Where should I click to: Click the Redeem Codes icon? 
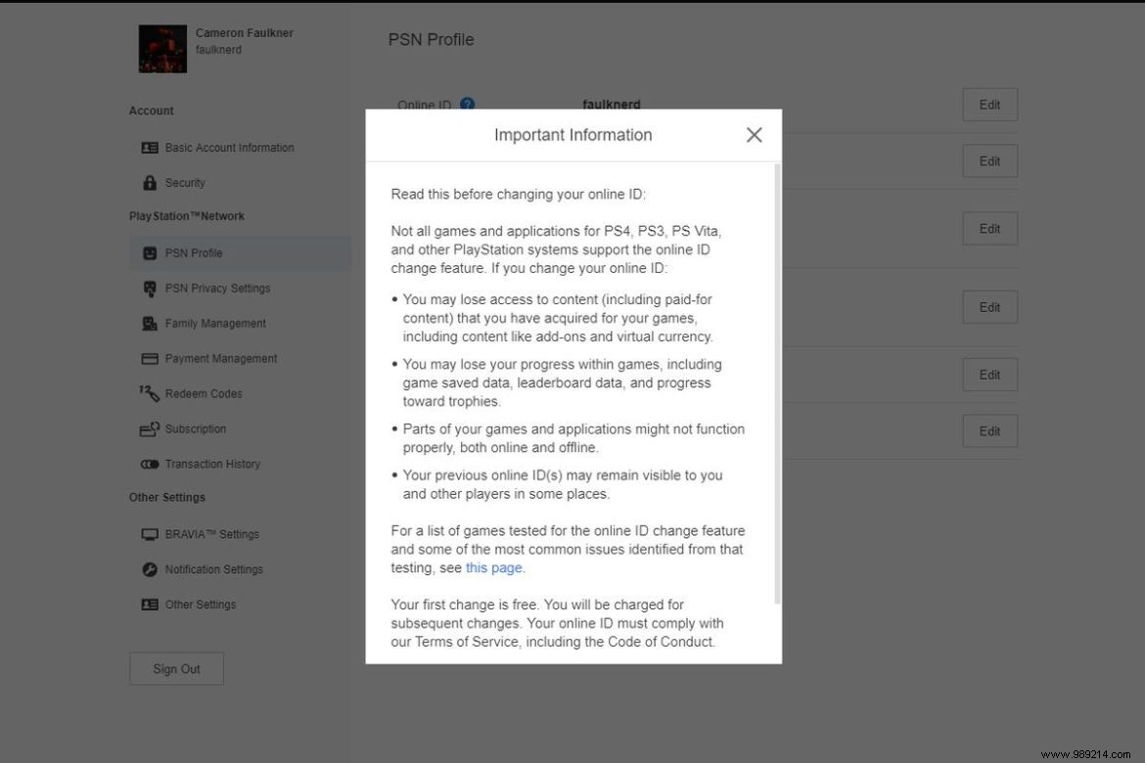(x=149, y=393)
